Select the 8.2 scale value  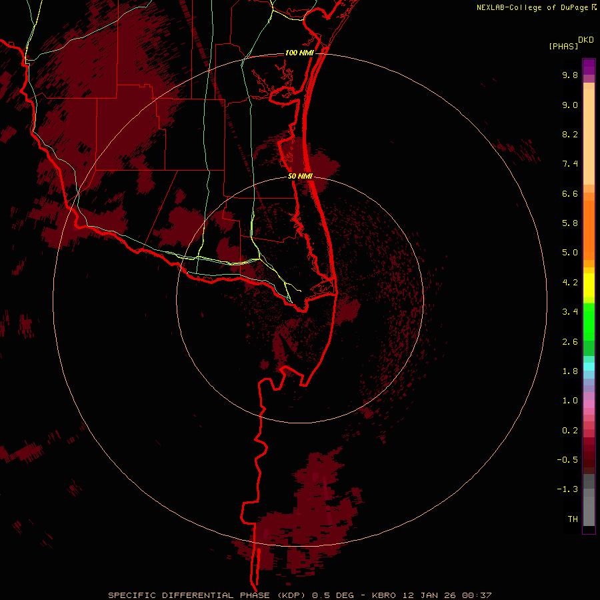coord(570,134)
